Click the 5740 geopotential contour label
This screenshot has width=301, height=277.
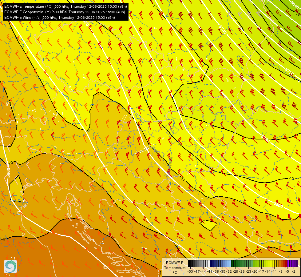pyautogui.click(x=223, y=30)
